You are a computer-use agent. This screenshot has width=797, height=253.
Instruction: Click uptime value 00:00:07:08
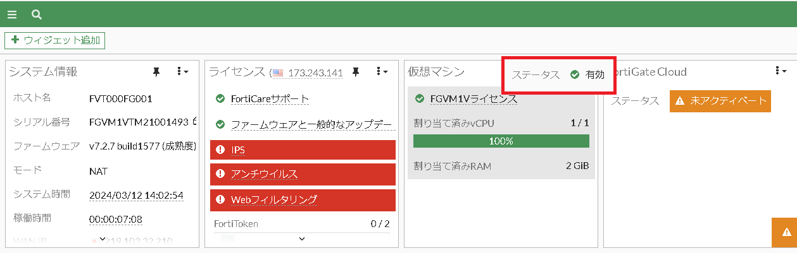[x=116, y=219]
